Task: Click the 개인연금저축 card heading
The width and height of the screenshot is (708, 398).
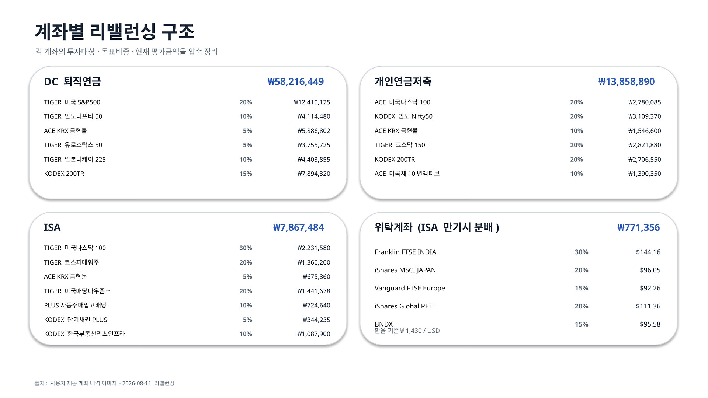Action: [403, 81]
